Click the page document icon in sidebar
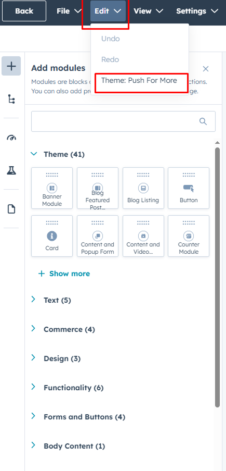The width and height of the screenshot is (226, 471). click(x=11, y=209)
